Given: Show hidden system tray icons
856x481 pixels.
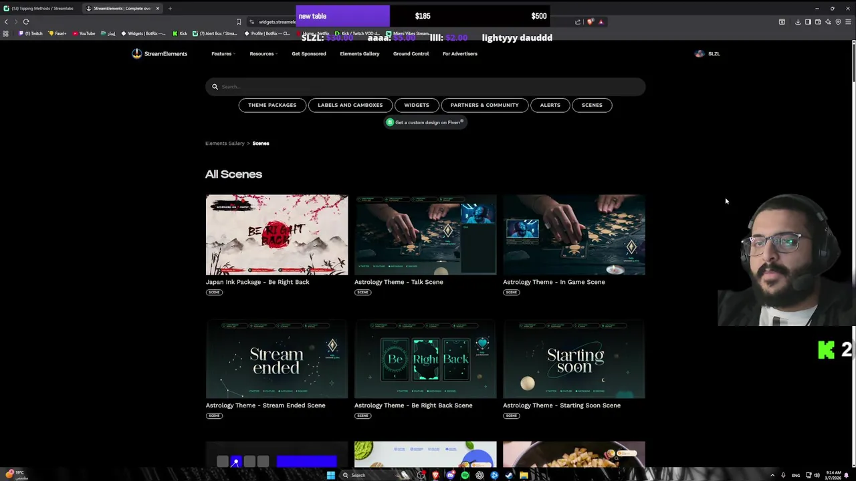Looking at the screenshot, I should 772,475.
